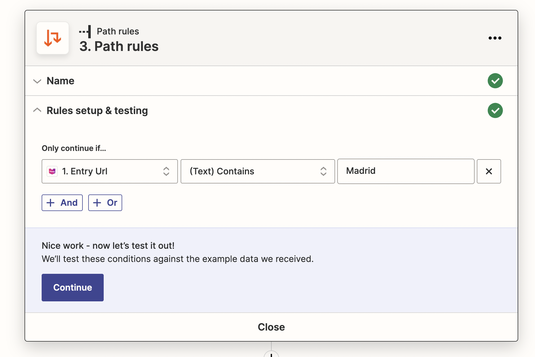Add an And condition
This screenshot has width=535, height=357.
62,203
